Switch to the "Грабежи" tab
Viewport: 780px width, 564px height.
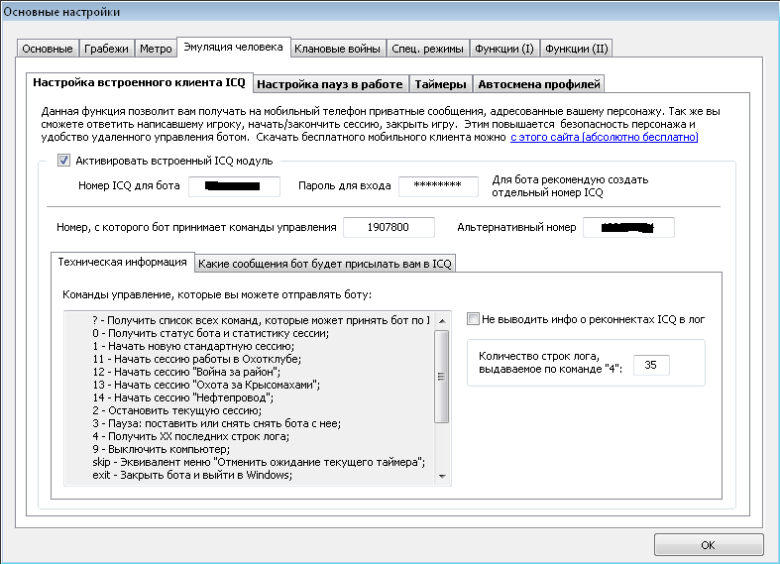pos(106,49)
